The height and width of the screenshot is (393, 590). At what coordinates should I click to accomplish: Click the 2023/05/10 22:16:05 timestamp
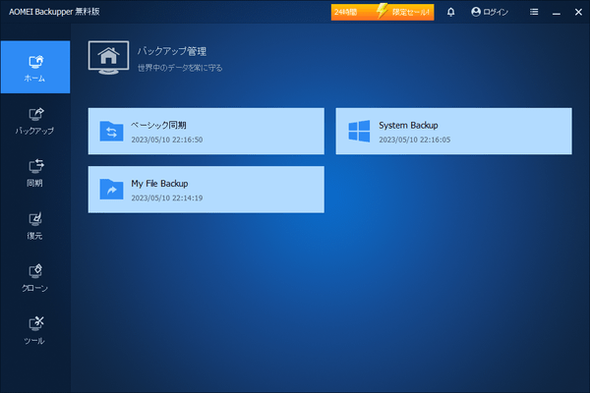coord(415,140)
